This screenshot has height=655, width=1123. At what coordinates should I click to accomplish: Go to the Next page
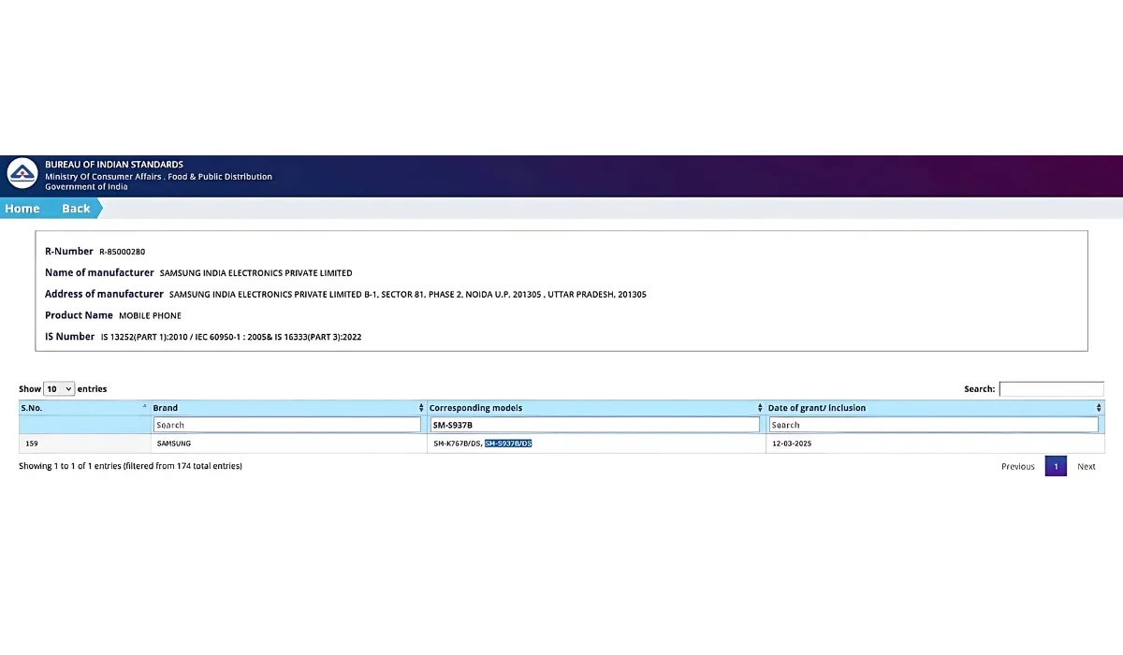tap(1086, 467)
